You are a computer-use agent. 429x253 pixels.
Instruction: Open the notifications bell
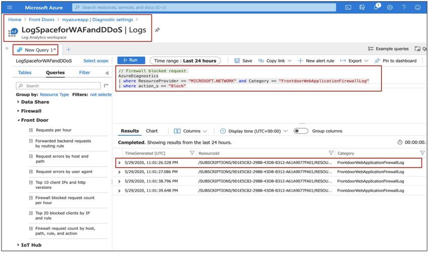[x=377, y=7]
